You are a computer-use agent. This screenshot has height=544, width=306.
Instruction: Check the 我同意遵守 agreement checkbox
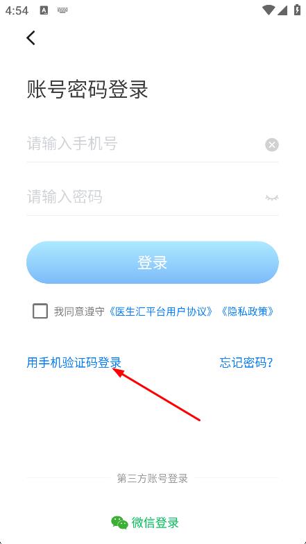[x=40, y=311]
